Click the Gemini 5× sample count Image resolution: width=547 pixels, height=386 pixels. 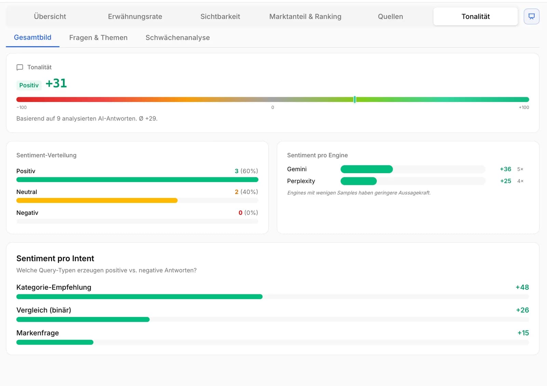[520, 169]
